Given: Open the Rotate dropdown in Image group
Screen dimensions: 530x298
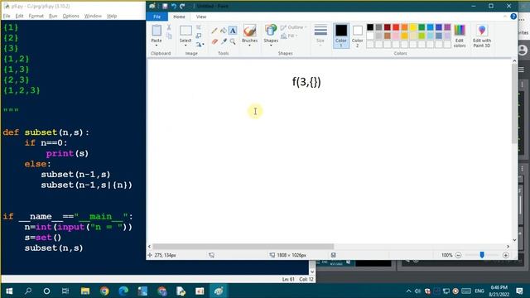Looking at the screenshot, I should click(200, 44).
